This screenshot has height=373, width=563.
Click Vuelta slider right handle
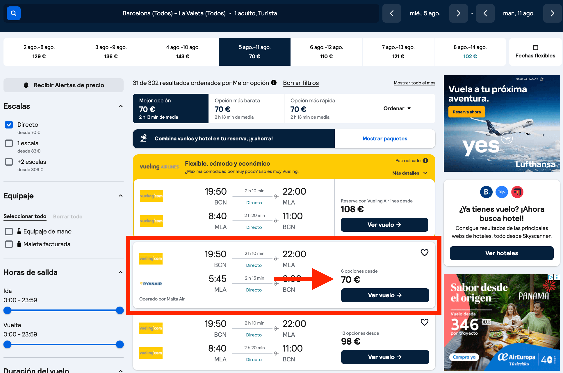(x=120, y=345)
